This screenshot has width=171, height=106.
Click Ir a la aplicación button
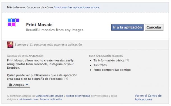click(127, 27)
